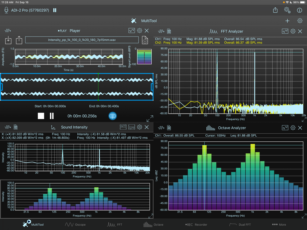Open FFT Analyzer plot options icon

tap(285, 31)
